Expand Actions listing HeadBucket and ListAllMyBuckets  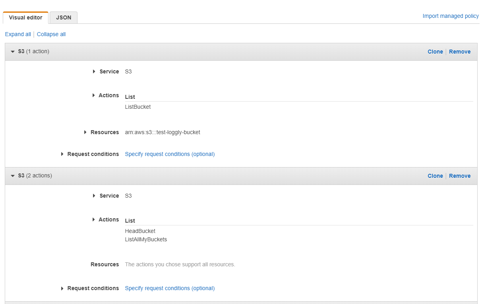point(94,219)
